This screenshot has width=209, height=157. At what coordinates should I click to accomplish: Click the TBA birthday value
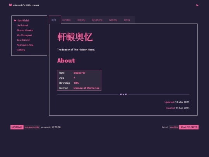(76, 83)
